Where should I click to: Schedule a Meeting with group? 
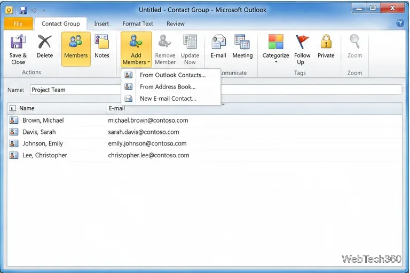pos(242,47)
